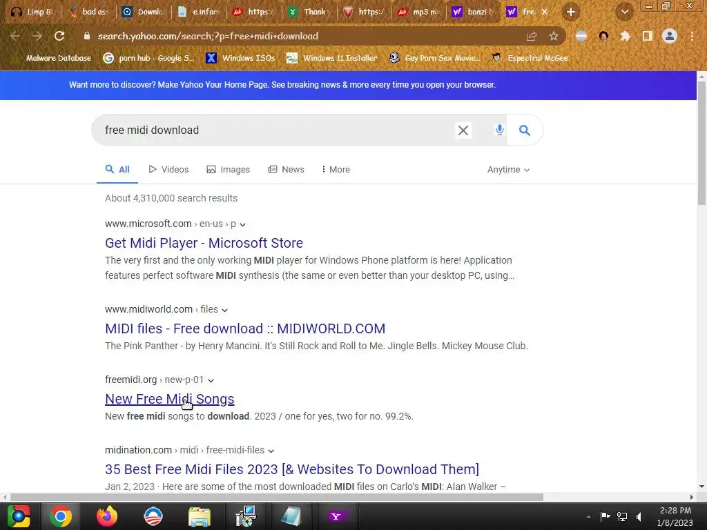Image resolution: width=707 pixels, height=530 pixels.
Task: Open '35 Best Free Midi Files 2023' result
Action: tap(292, 469)
